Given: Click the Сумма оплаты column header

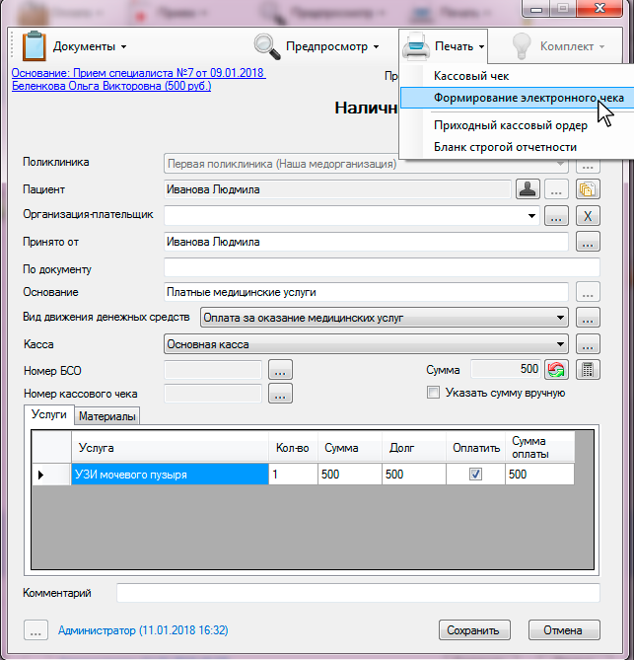Looking at the screenshot, I should (539, 447).
